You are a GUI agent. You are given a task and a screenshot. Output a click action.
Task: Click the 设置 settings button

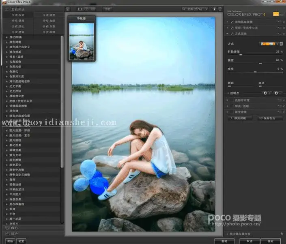(x=21, y=241)
